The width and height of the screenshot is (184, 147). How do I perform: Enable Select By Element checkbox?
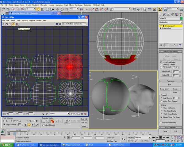[161, 65]
